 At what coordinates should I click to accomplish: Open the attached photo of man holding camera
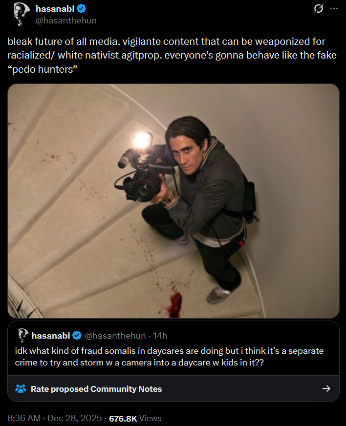click(173, 201)
